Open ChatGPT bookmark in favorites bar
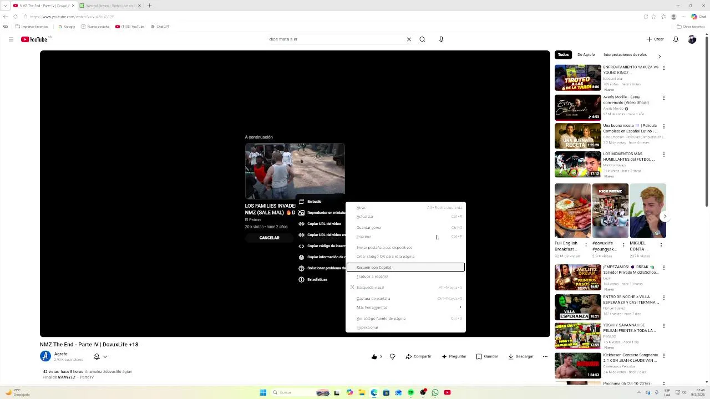The image size is (710, 399). click(x=160, y=27)
